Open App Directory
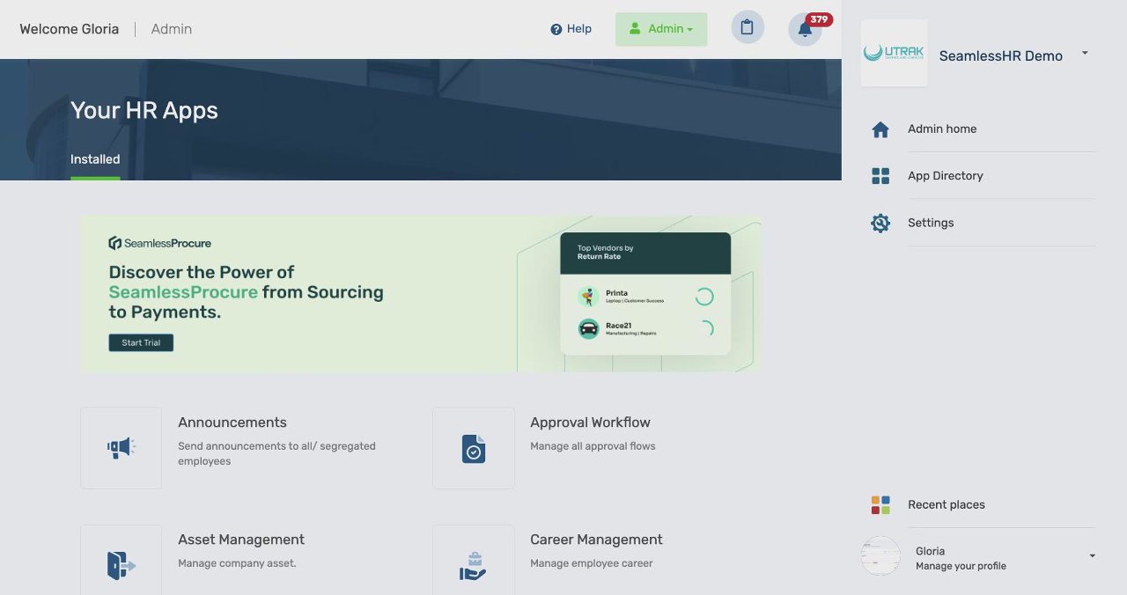1127x595 pixels. [946, 176]
